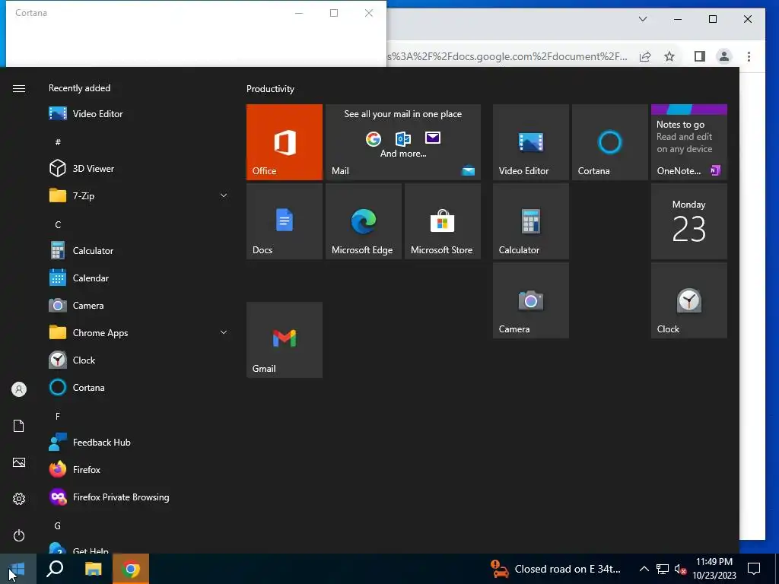Open the Cortana tile
The height and width of the screenshot is (584, 779).
[609, 142]
